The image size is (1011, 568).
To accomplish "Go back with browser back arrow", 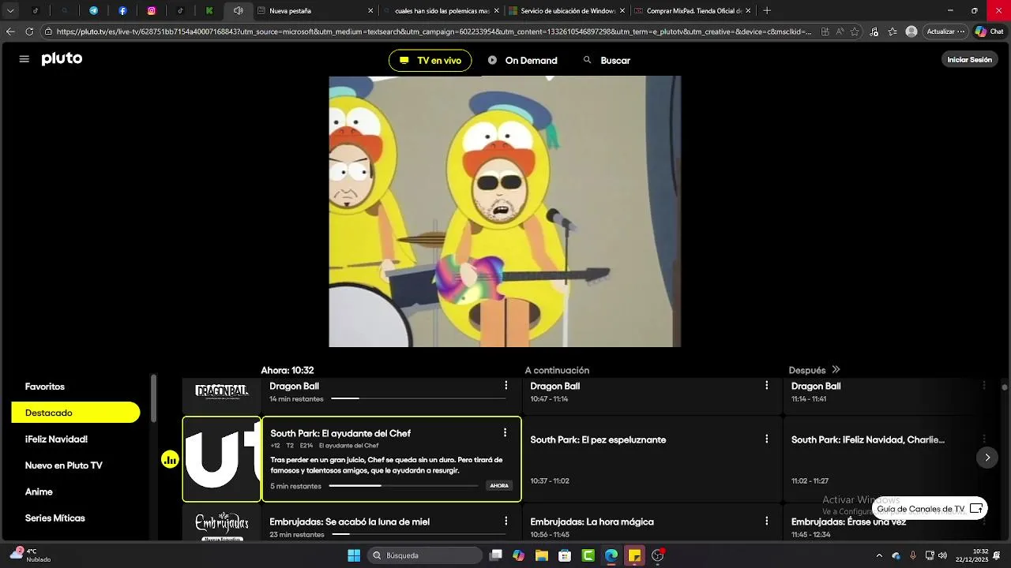I will click(x=10, y=32).
